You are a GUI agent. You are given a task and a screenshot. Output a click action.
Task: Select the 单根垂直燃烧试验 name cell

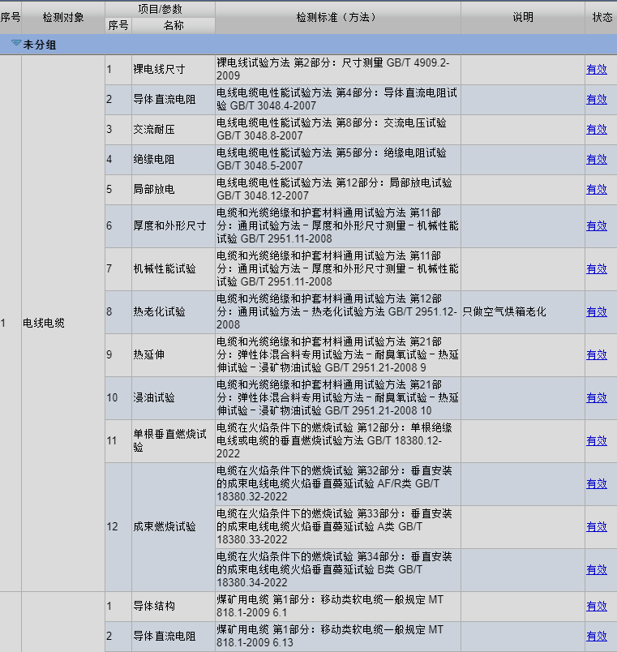click(x=174, y=440)
